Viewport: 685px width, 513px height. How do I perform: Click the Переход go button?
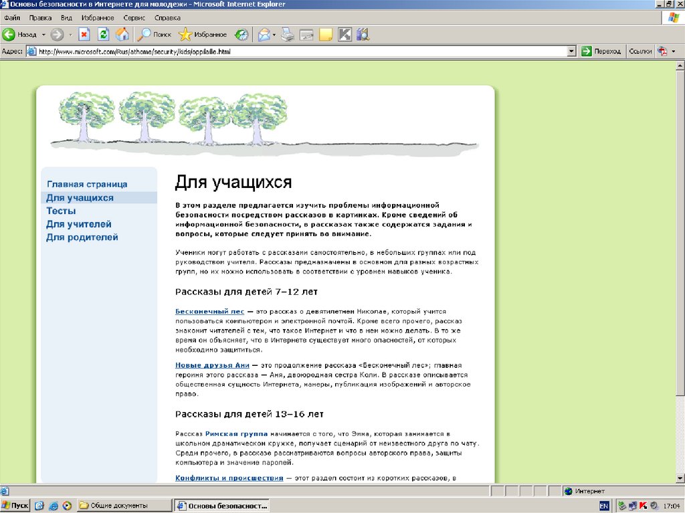[x=601, y=52]
